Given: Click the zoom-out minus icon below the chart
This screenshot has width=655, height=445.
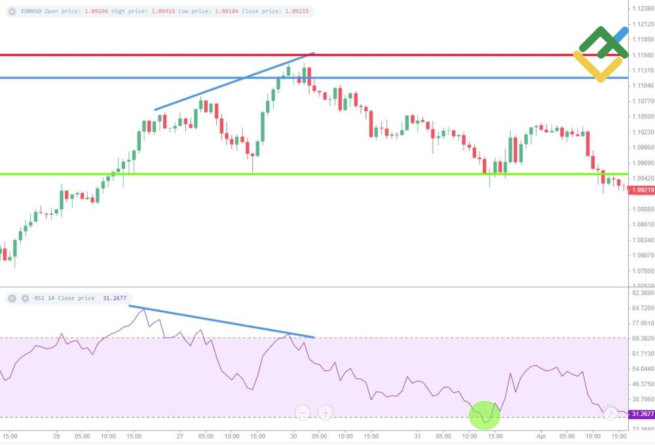Looking at the screenshot, I should click(303, 413).
